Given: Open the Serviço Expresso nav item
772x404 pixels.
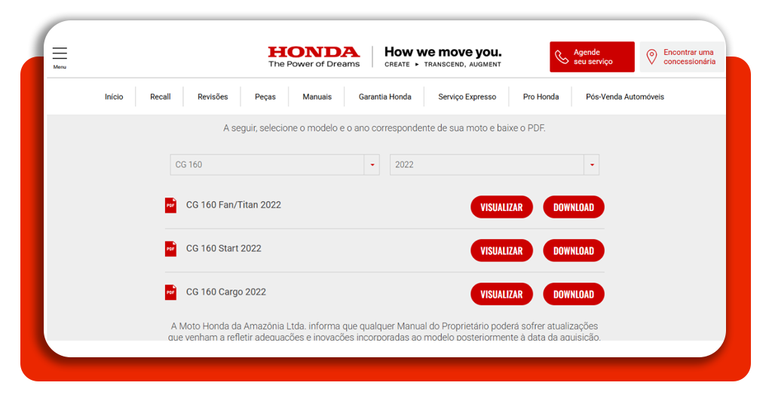Looking at the screenshot, I should (x=467, y=97).
